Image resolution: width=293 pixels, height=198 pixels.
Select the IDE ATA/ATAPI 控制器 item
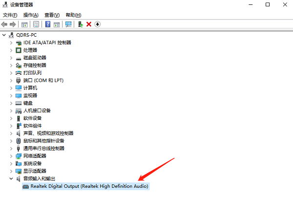[47, 43]
